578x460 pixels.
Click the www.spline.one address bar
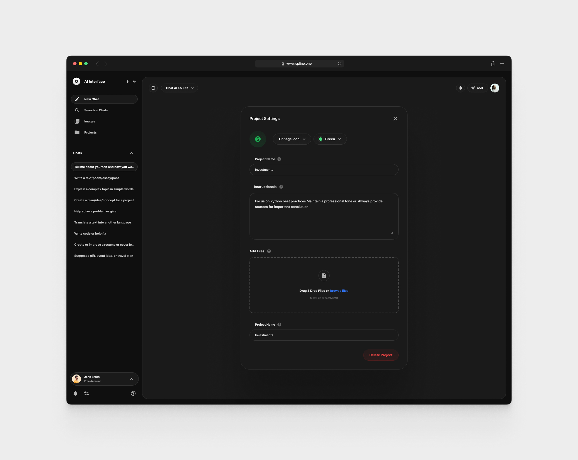tap(300, 64)
